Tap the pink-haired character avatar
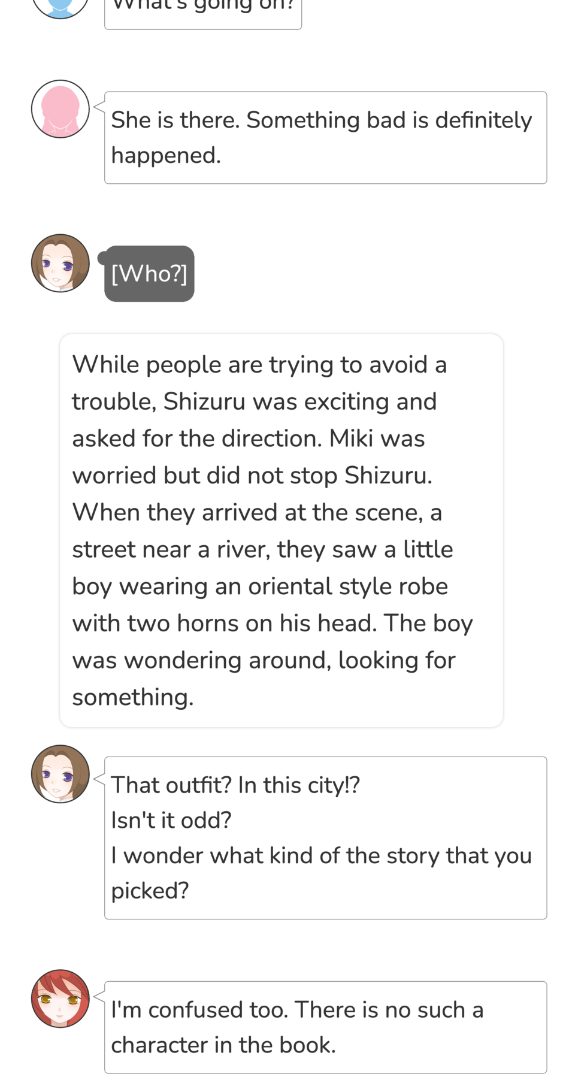The image size is (563, 1080). pos(60,109)
